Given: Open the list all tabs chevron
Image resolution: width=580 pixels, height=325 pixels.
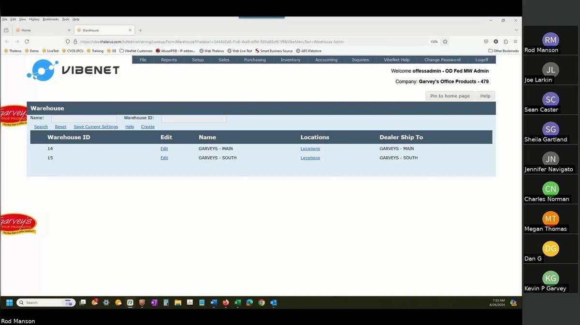Looking at the screenshot, I should (x=517, y=29).
